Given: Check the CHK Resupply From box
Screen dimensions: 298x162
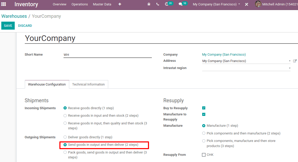Looking at the screenshot, I should point(204,155).
